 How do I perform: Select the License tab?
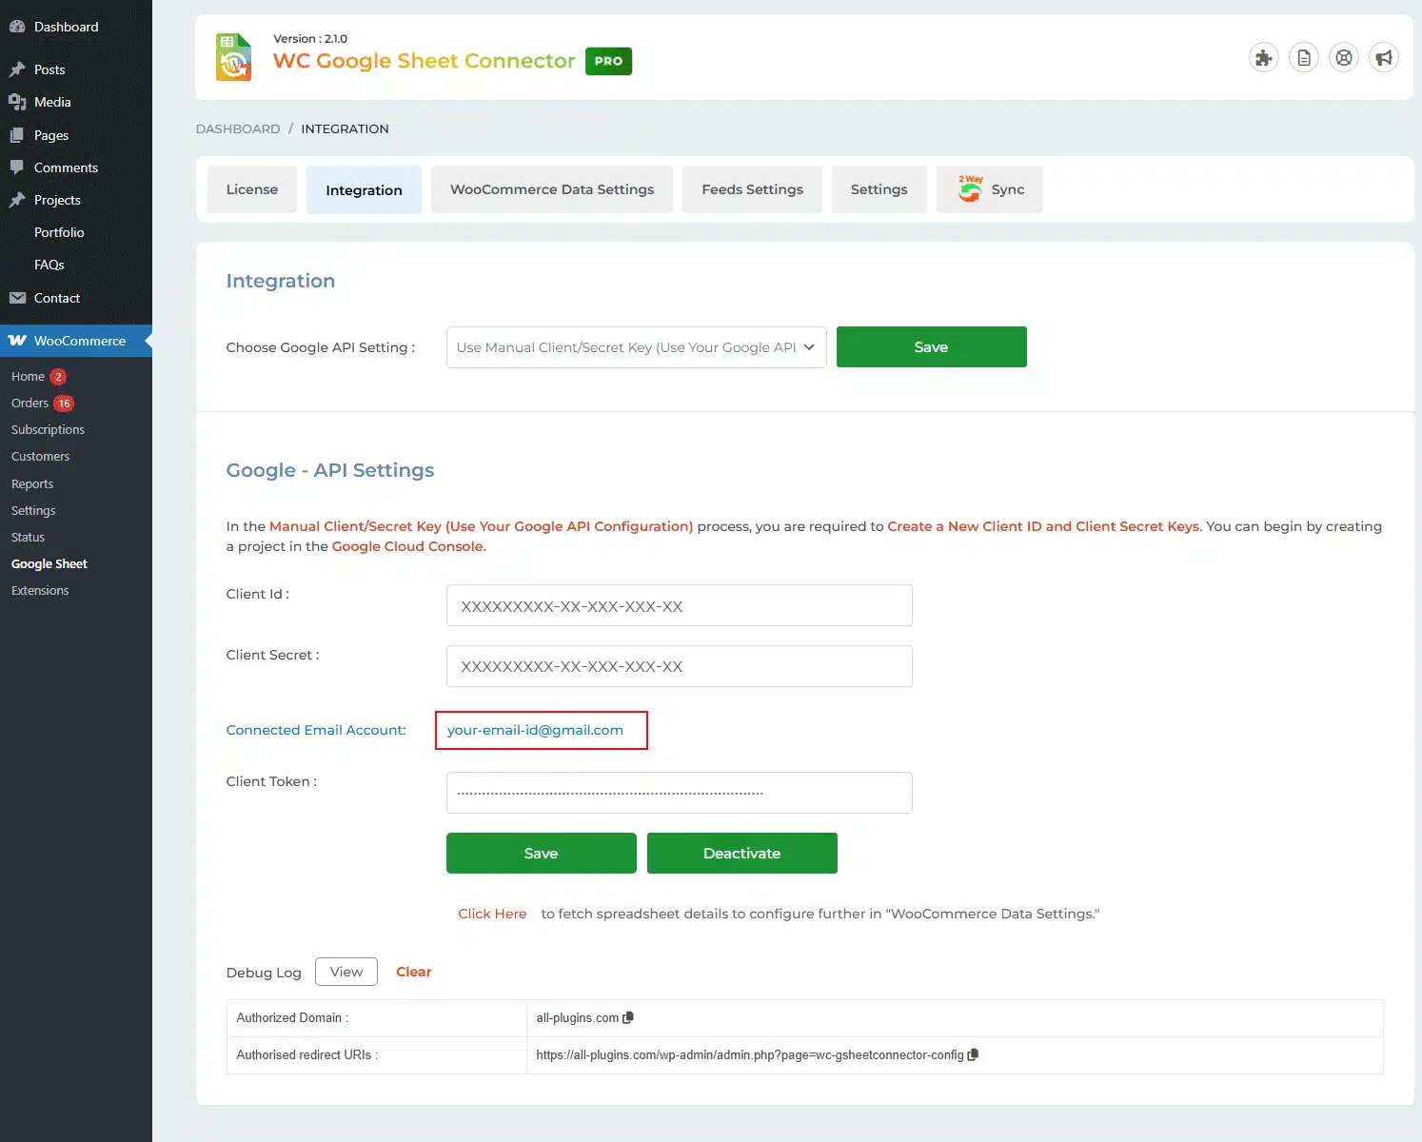(252, 189)
